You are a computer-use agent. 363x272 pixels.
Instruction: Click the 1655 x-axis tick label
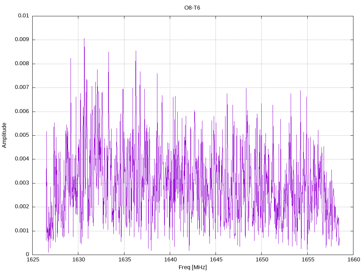point(308,260)
